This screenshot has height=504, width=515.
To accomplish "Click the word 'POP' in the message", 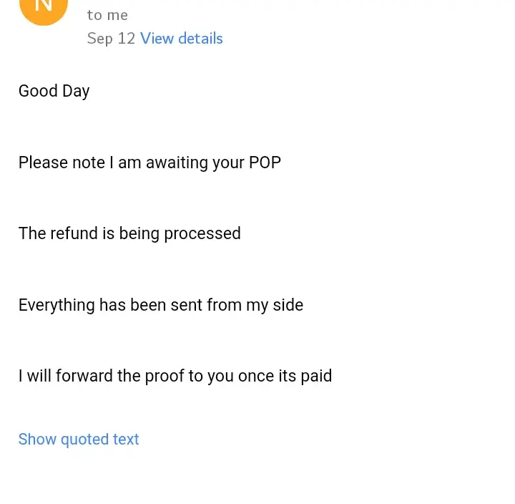I will pyautogui.click(x=265, y=163).
